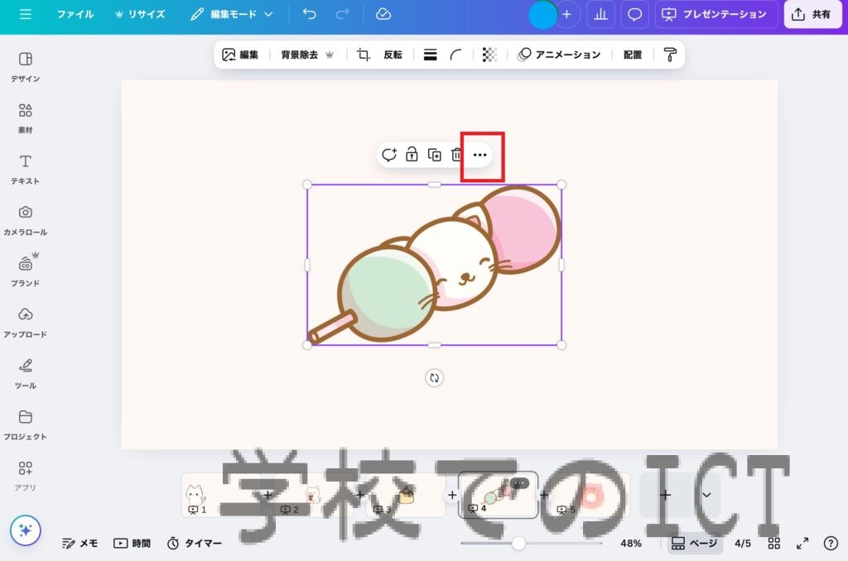The image size is (848, 561).
Task: Expand the add page chevron dropdown
Action: pos(706,495)
